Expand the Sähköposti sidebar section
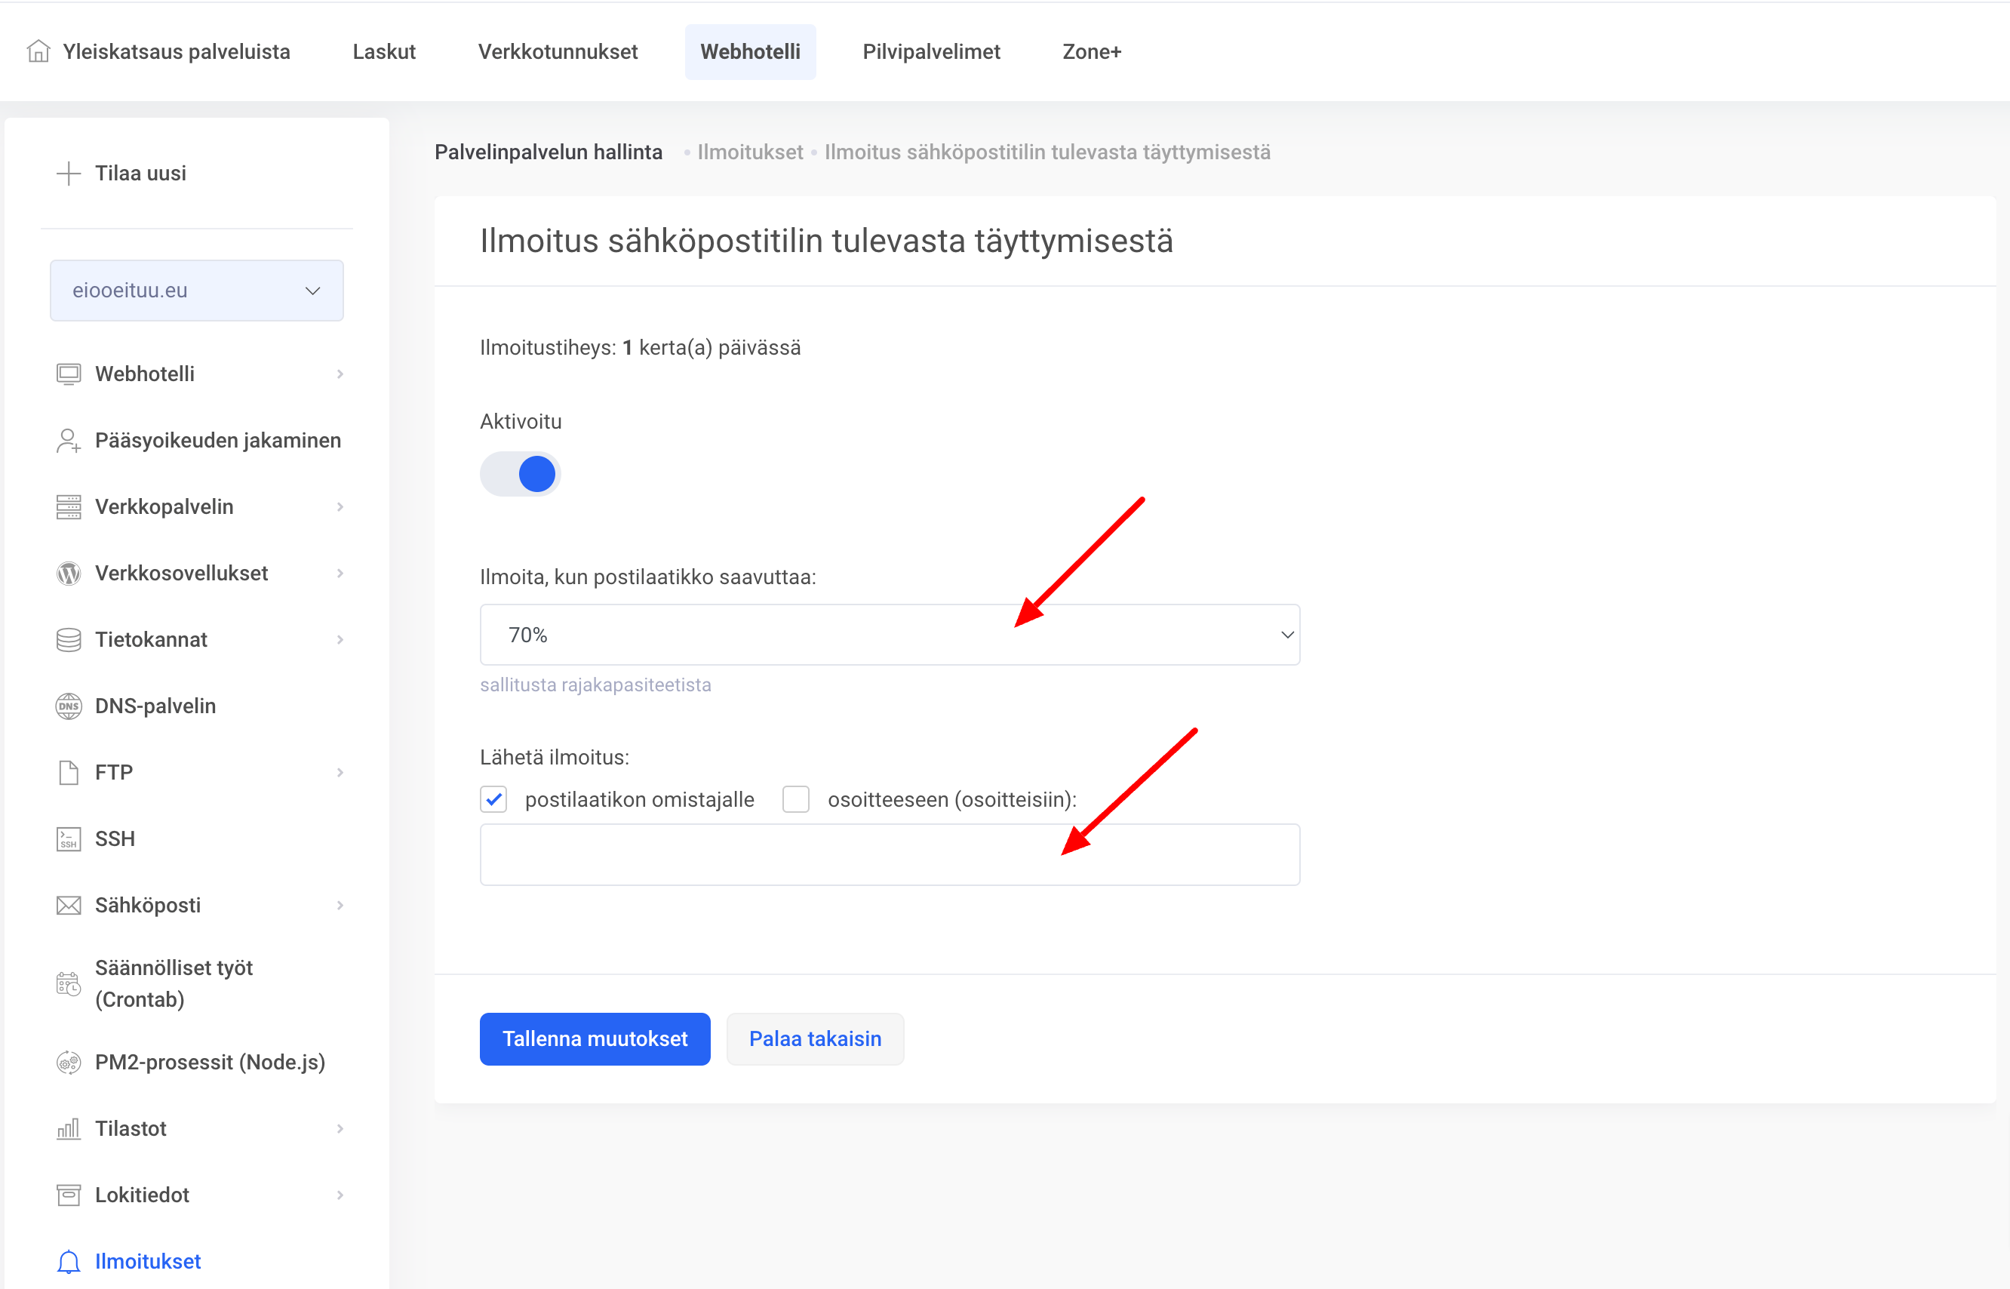Viewport: 2010px width, 1289px height. pyautogui.click(x=199, y=906)
